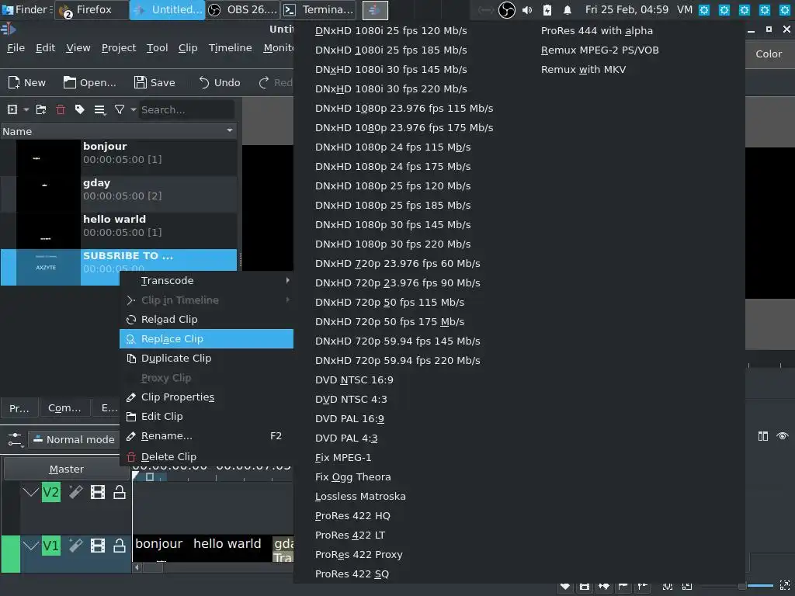Click the notification bell tray icon
795x596 pixels.
pyautogui.click(x=568, y=9)
